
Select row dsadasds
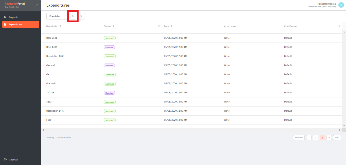pos(192,84)
